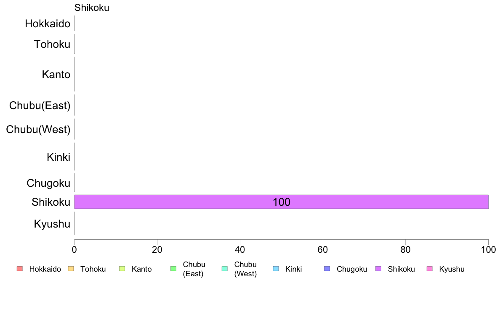
Task: Click the 60 tick on x-axis
Action: 323,250
